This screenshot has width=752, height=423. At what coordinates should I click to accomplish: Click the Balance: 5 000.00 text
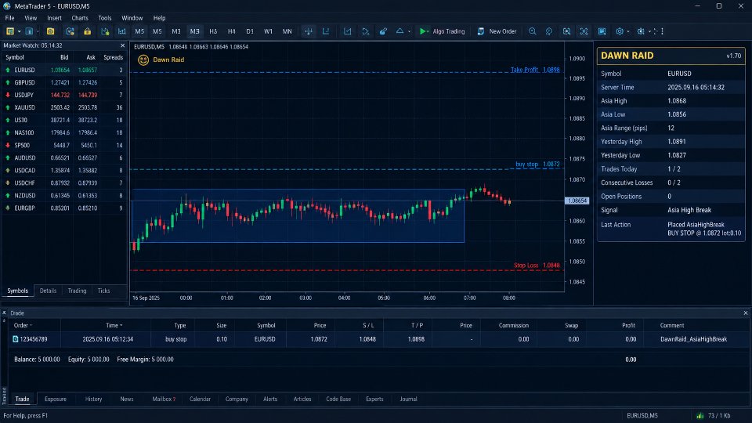pyautogui.click(x=37, y=360)
